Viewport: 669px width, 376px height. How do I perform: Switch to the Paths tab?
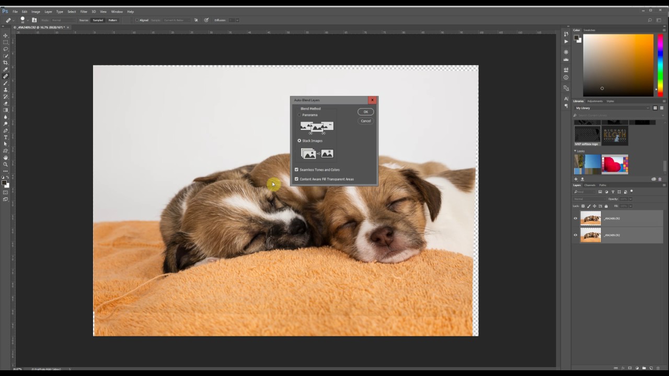point(603,185)
